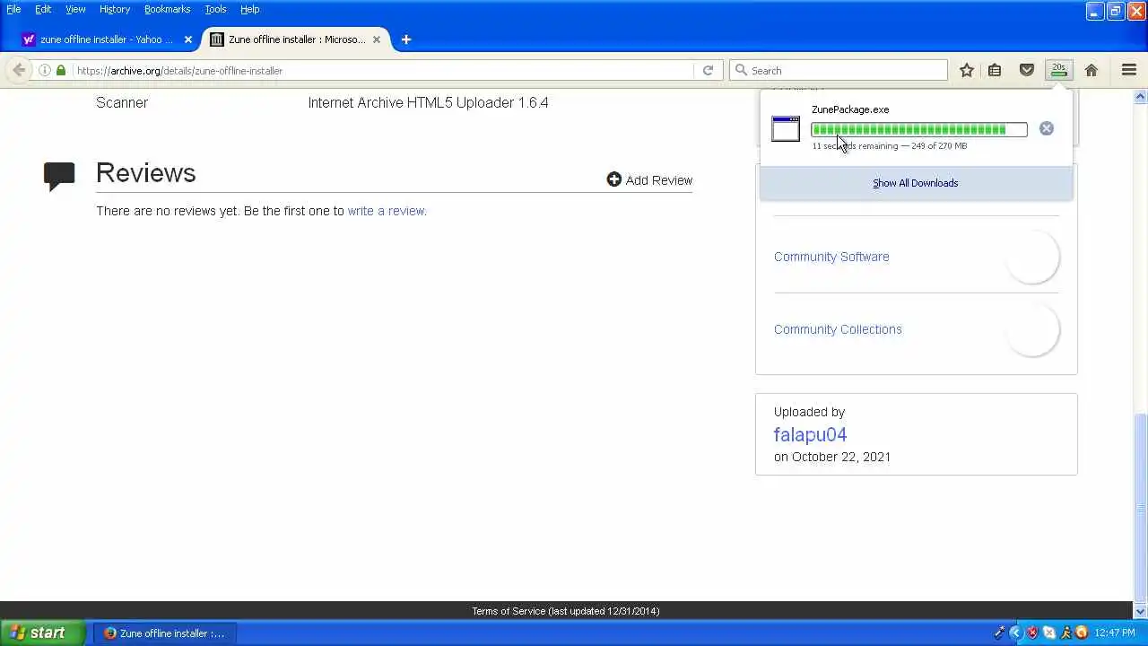The image size is (1148, 646).
Task: Click the Terms of Service footer text
Action: coord(566,611)
